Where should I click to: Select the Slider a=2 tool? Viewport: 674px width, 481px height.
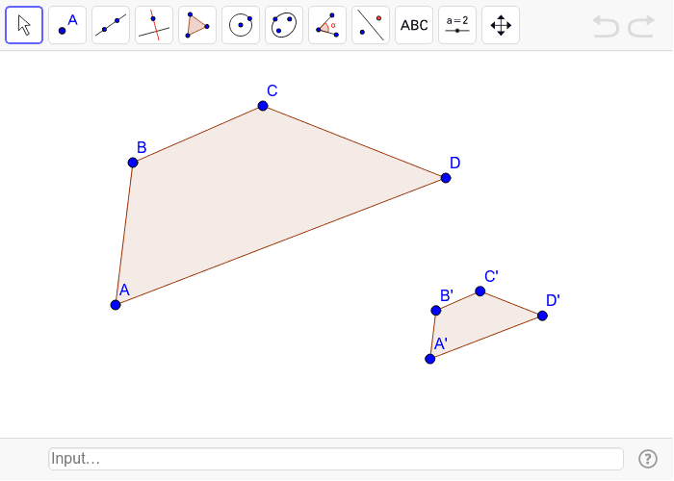(x=457, y=25)
